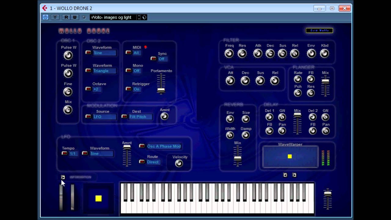Open the OSC 2 Sine waveform value field
The image size is (391, 220).
click(104, 53)
